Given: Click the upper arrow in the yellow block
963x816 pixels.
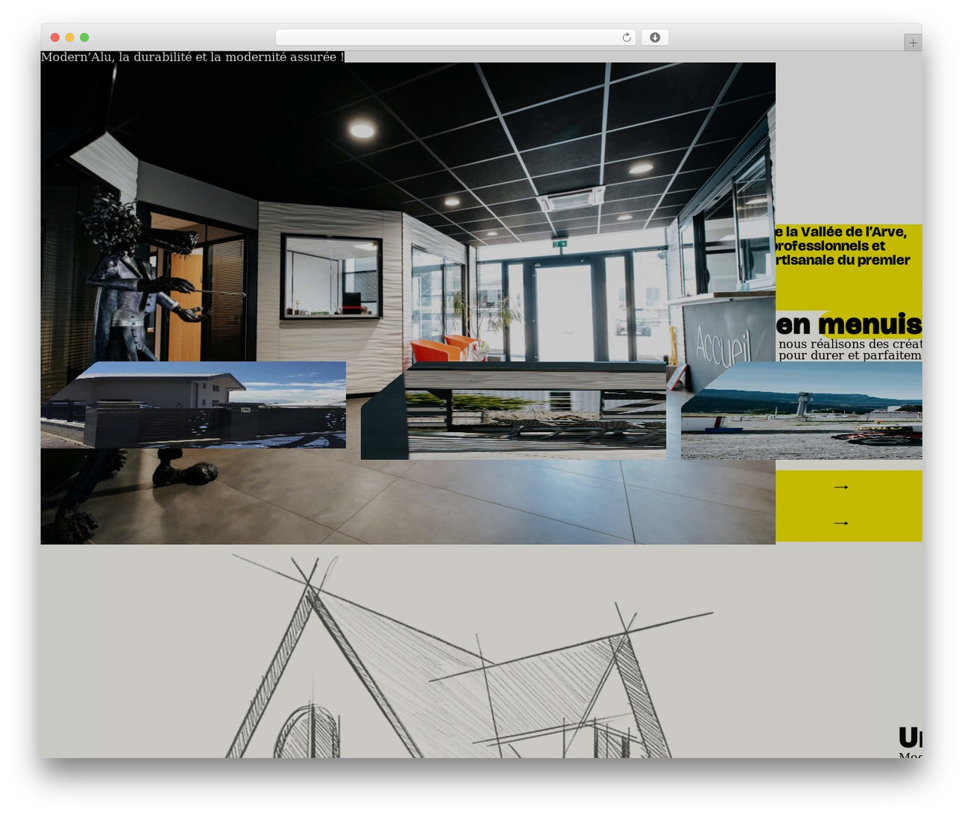Looking at the screenshot, I should coord(841,487).
